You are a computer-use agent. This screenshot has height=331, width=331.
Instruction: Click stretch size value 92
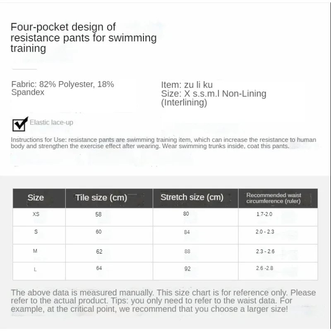point(187,269)
